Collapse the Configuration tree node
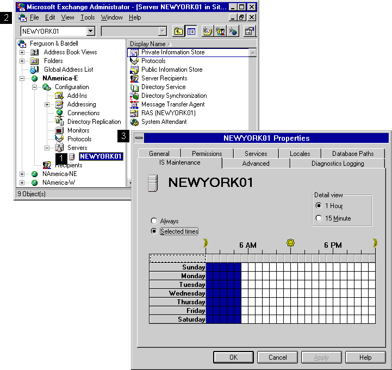 click(34, 87)
